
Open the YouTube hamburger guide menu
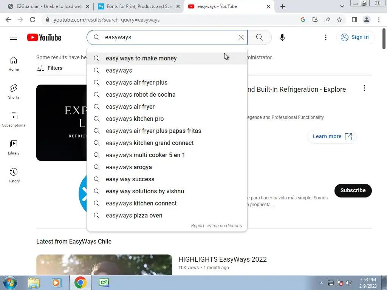(14, 37)
